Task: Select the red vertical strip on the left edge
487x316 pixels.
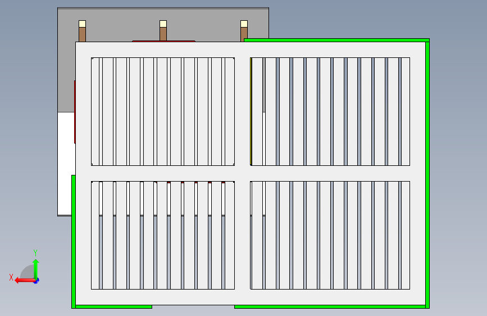Action: click(x=75, y=112)
